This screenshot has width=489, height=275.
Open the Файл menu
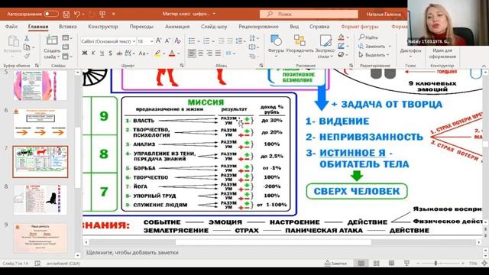(x=11, y=27)
